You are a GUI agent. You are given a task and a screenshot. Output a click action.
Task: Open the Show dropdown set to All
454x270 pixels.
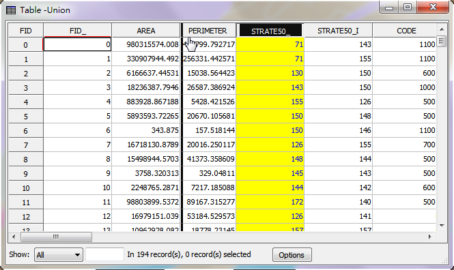click(x=59, y=255)
